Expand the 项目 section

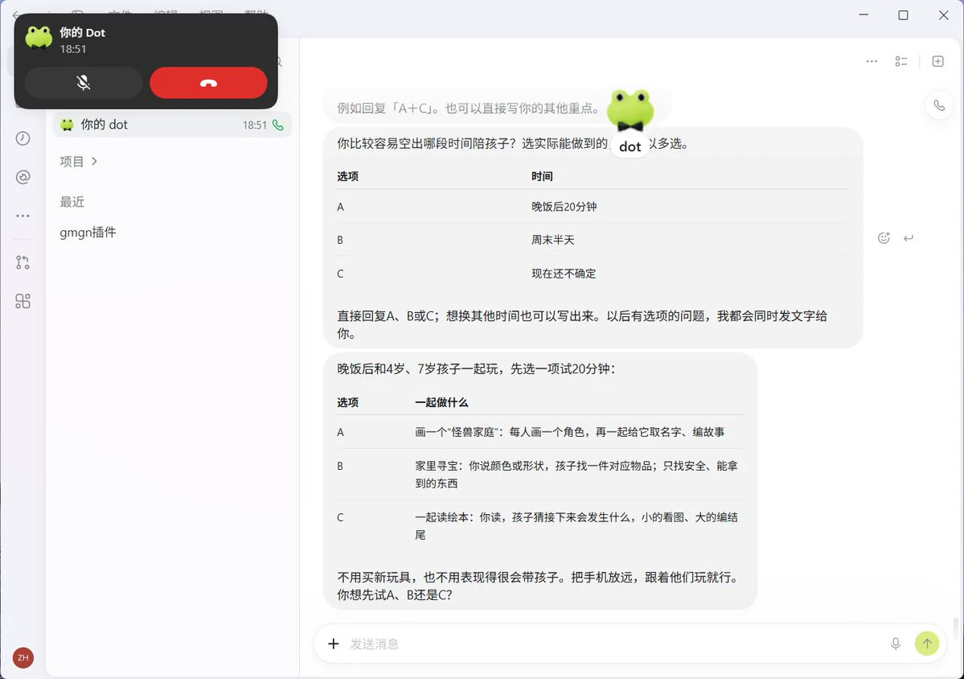click(78, 161)
